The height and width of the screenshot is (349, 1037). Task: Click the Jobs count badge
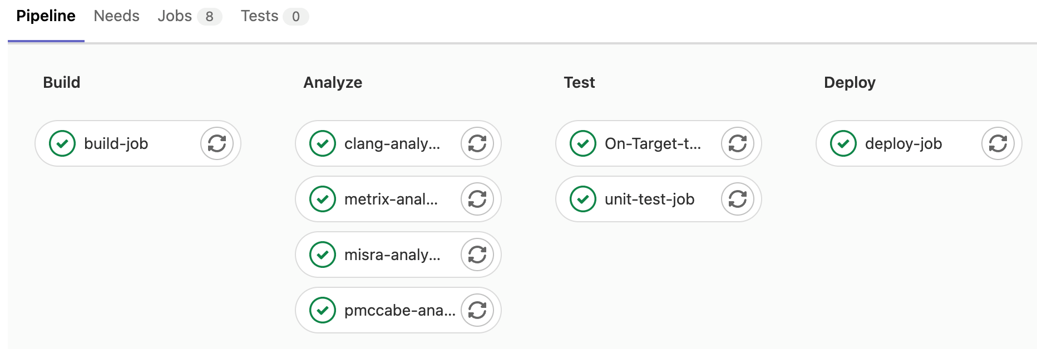[209, 17]
